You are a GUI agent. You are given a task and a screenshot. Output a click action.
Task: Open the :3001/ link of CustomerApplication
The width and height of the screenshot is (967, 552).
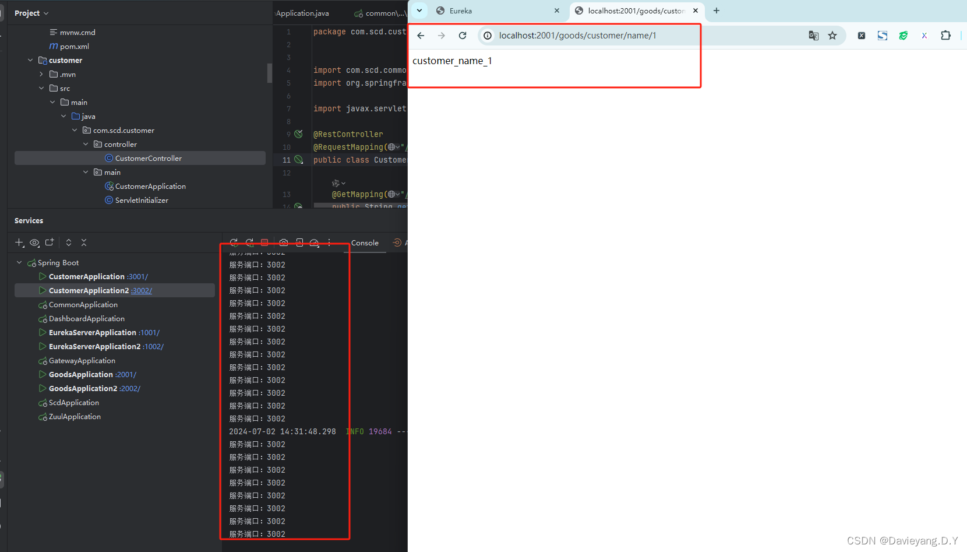pyautogui.click(x=137, y=276)
